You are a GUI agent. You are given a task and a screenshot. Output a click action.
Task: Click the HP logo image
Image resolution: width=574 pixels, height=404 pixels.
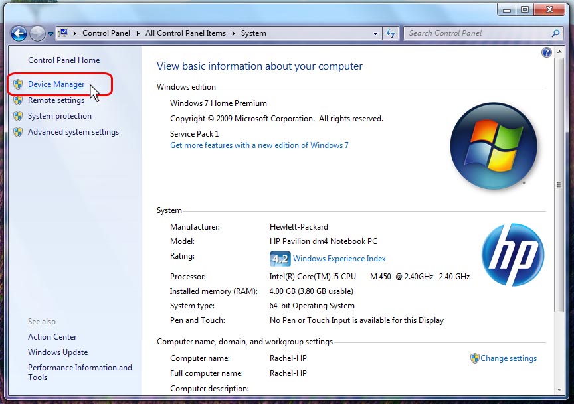pos(512,255)
